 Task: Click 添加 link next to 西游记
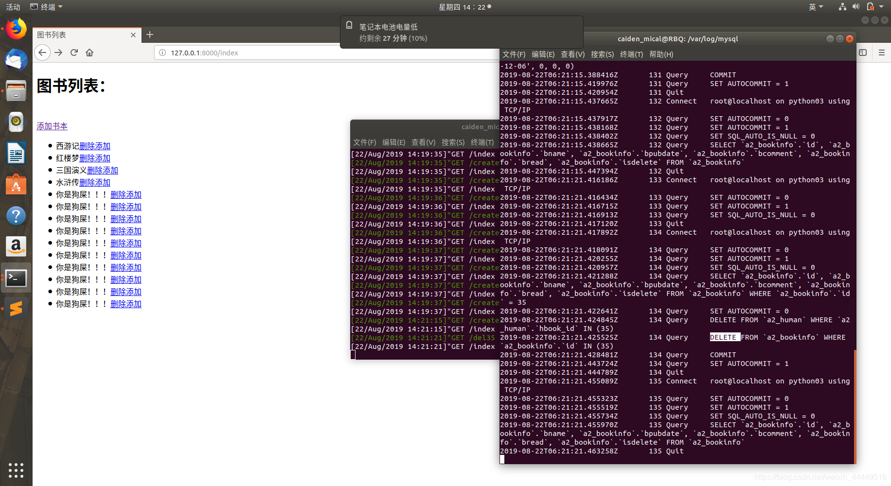tap(103, 146)
